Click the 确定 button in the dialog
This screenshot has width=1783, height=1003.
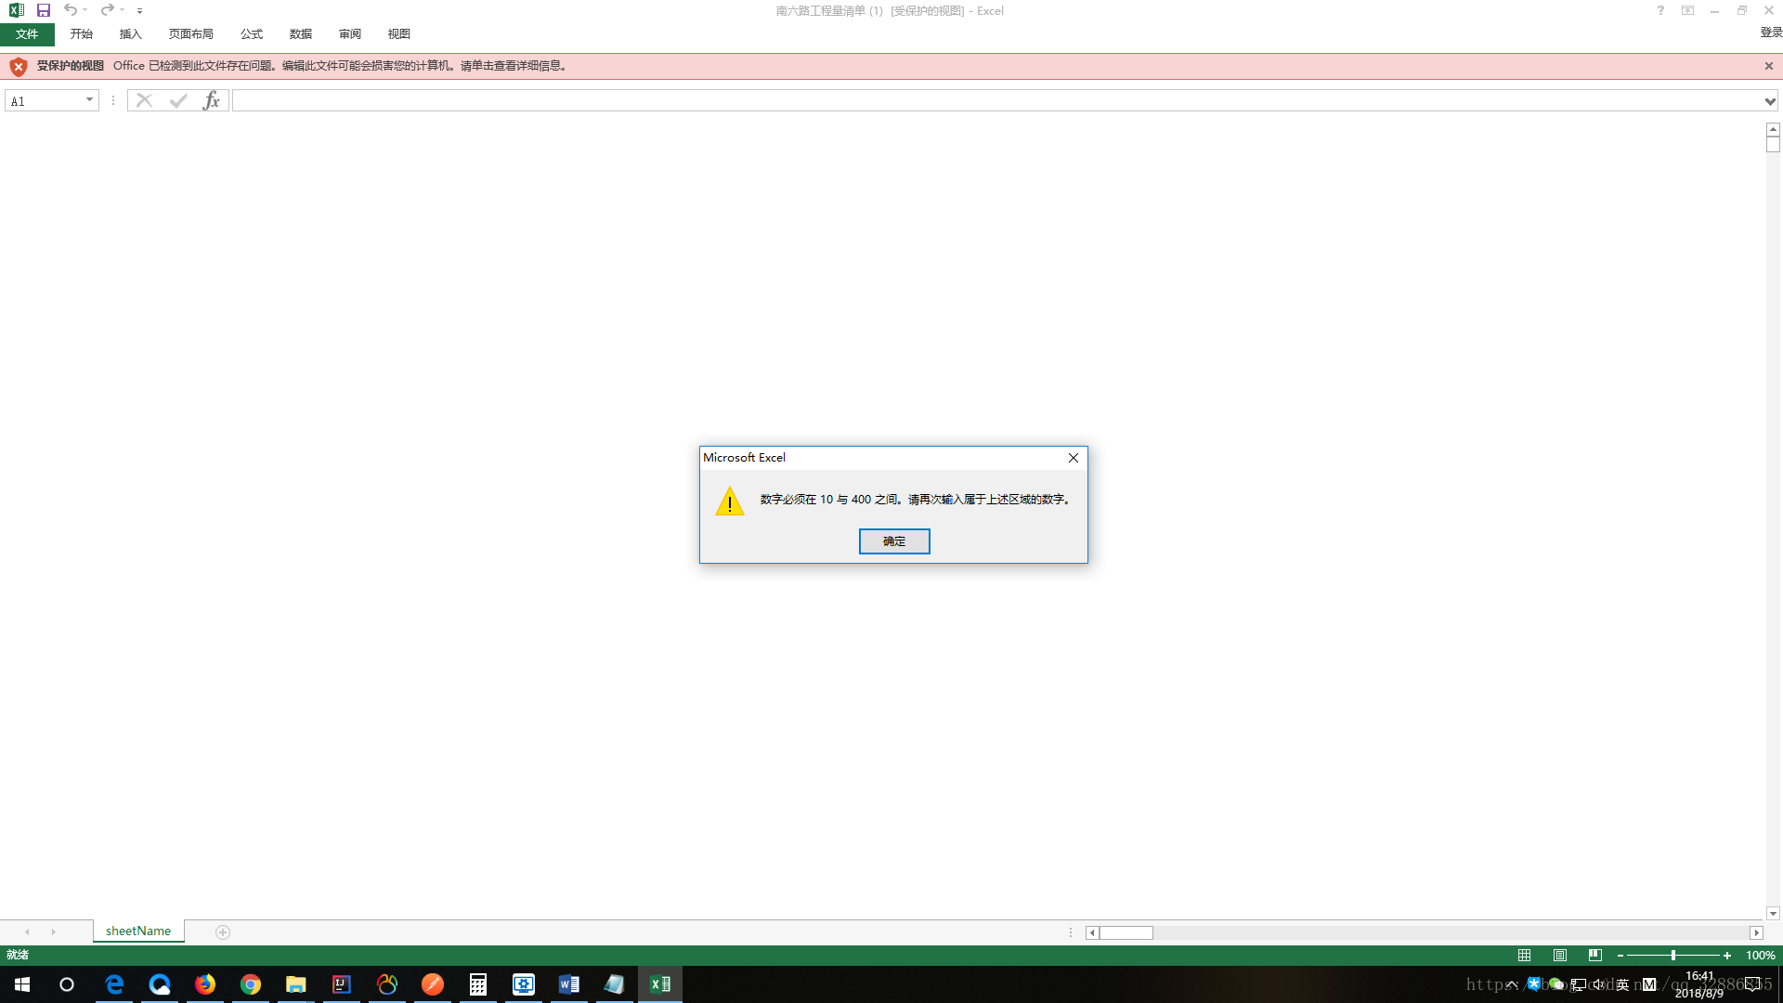point(894,541)
